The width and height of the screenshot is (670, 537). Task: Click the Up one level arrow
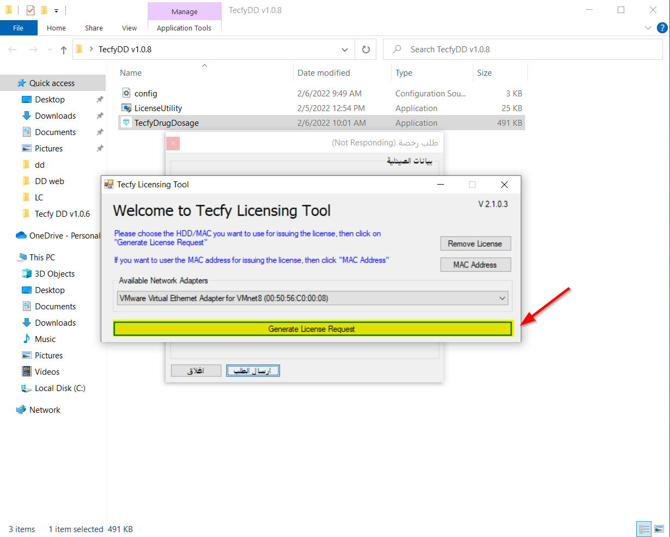(64, 50)
